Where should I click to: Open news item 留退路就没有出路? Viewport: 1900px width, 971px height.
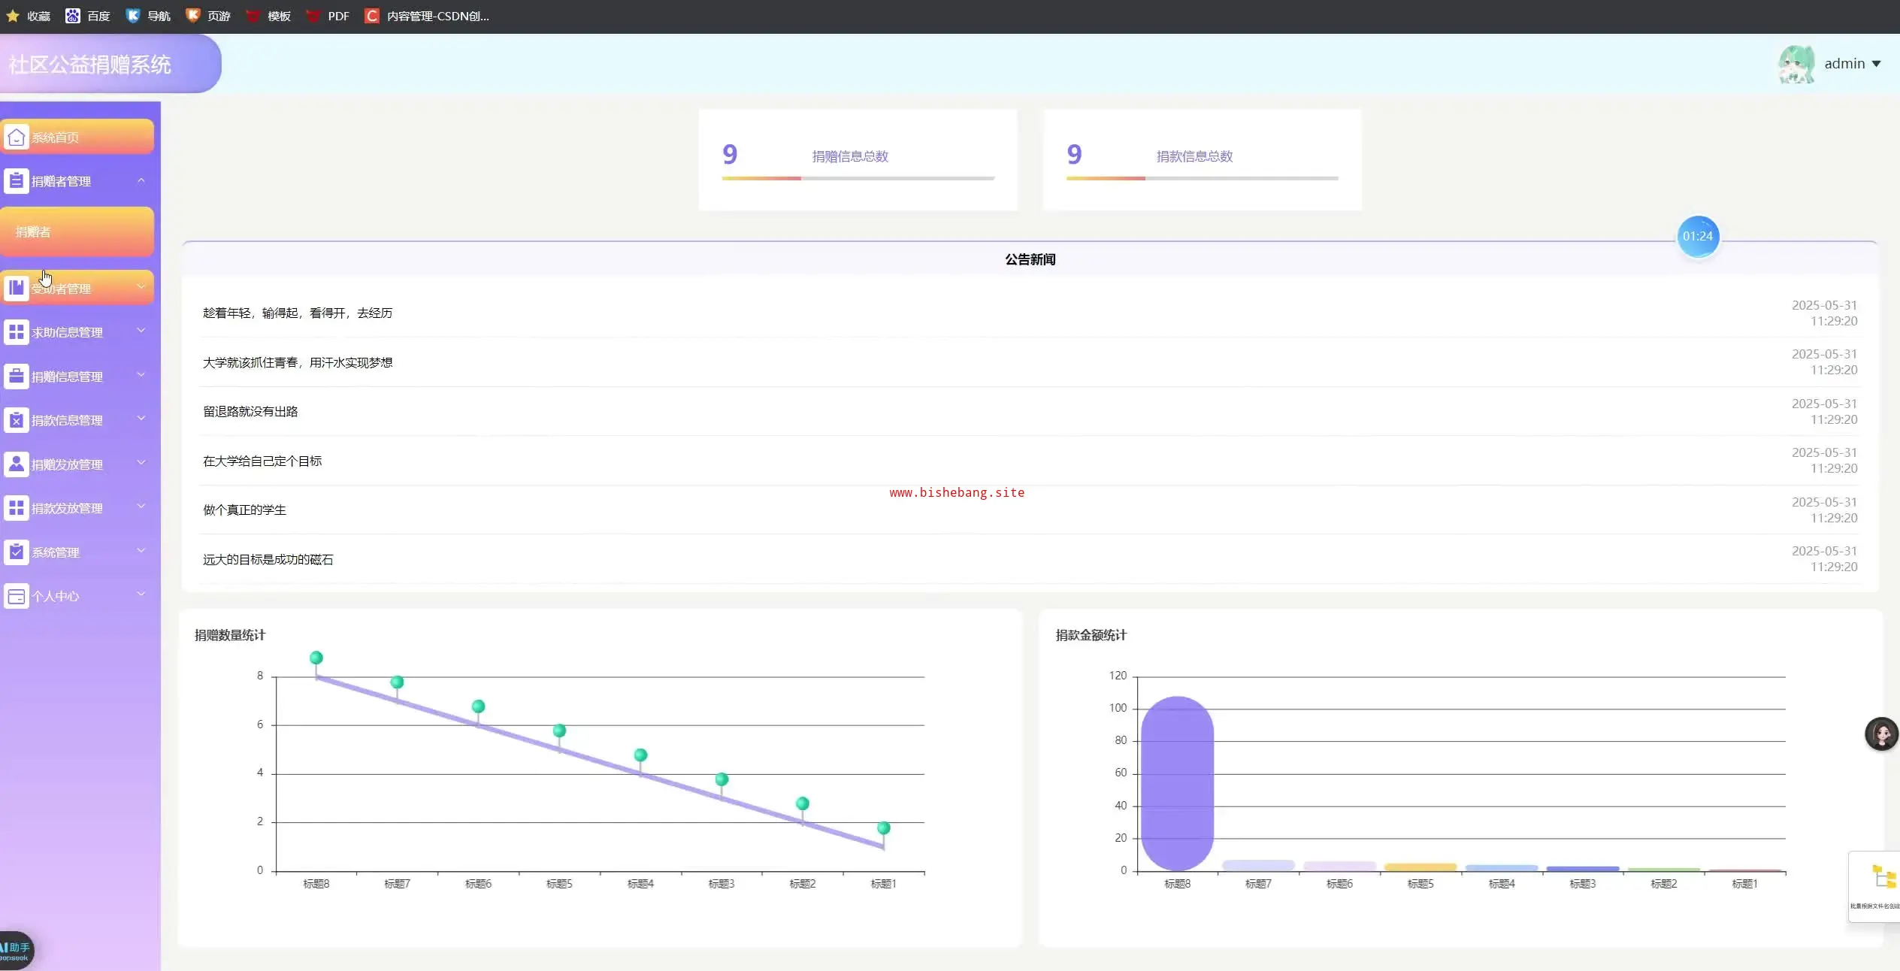(x=250, y=412)
